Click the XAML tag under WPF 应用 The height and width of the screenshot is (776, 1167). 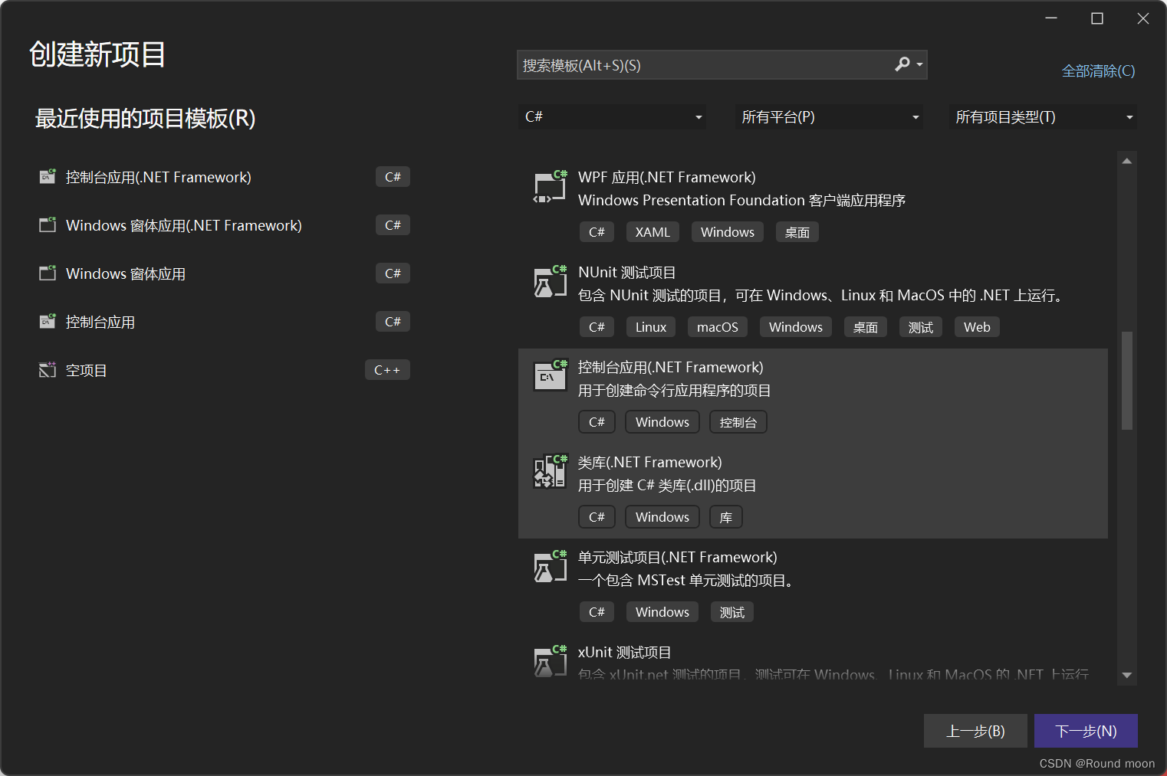(653, 232)
